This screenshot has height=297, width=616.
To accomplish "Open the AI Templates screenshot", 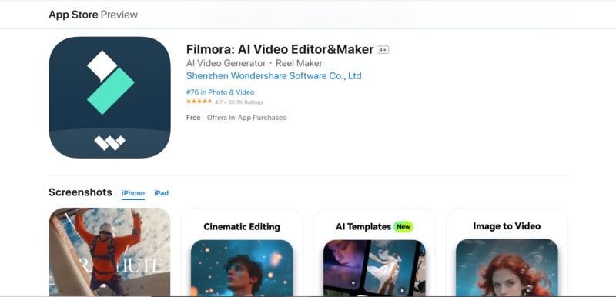I will click(374, 252).
